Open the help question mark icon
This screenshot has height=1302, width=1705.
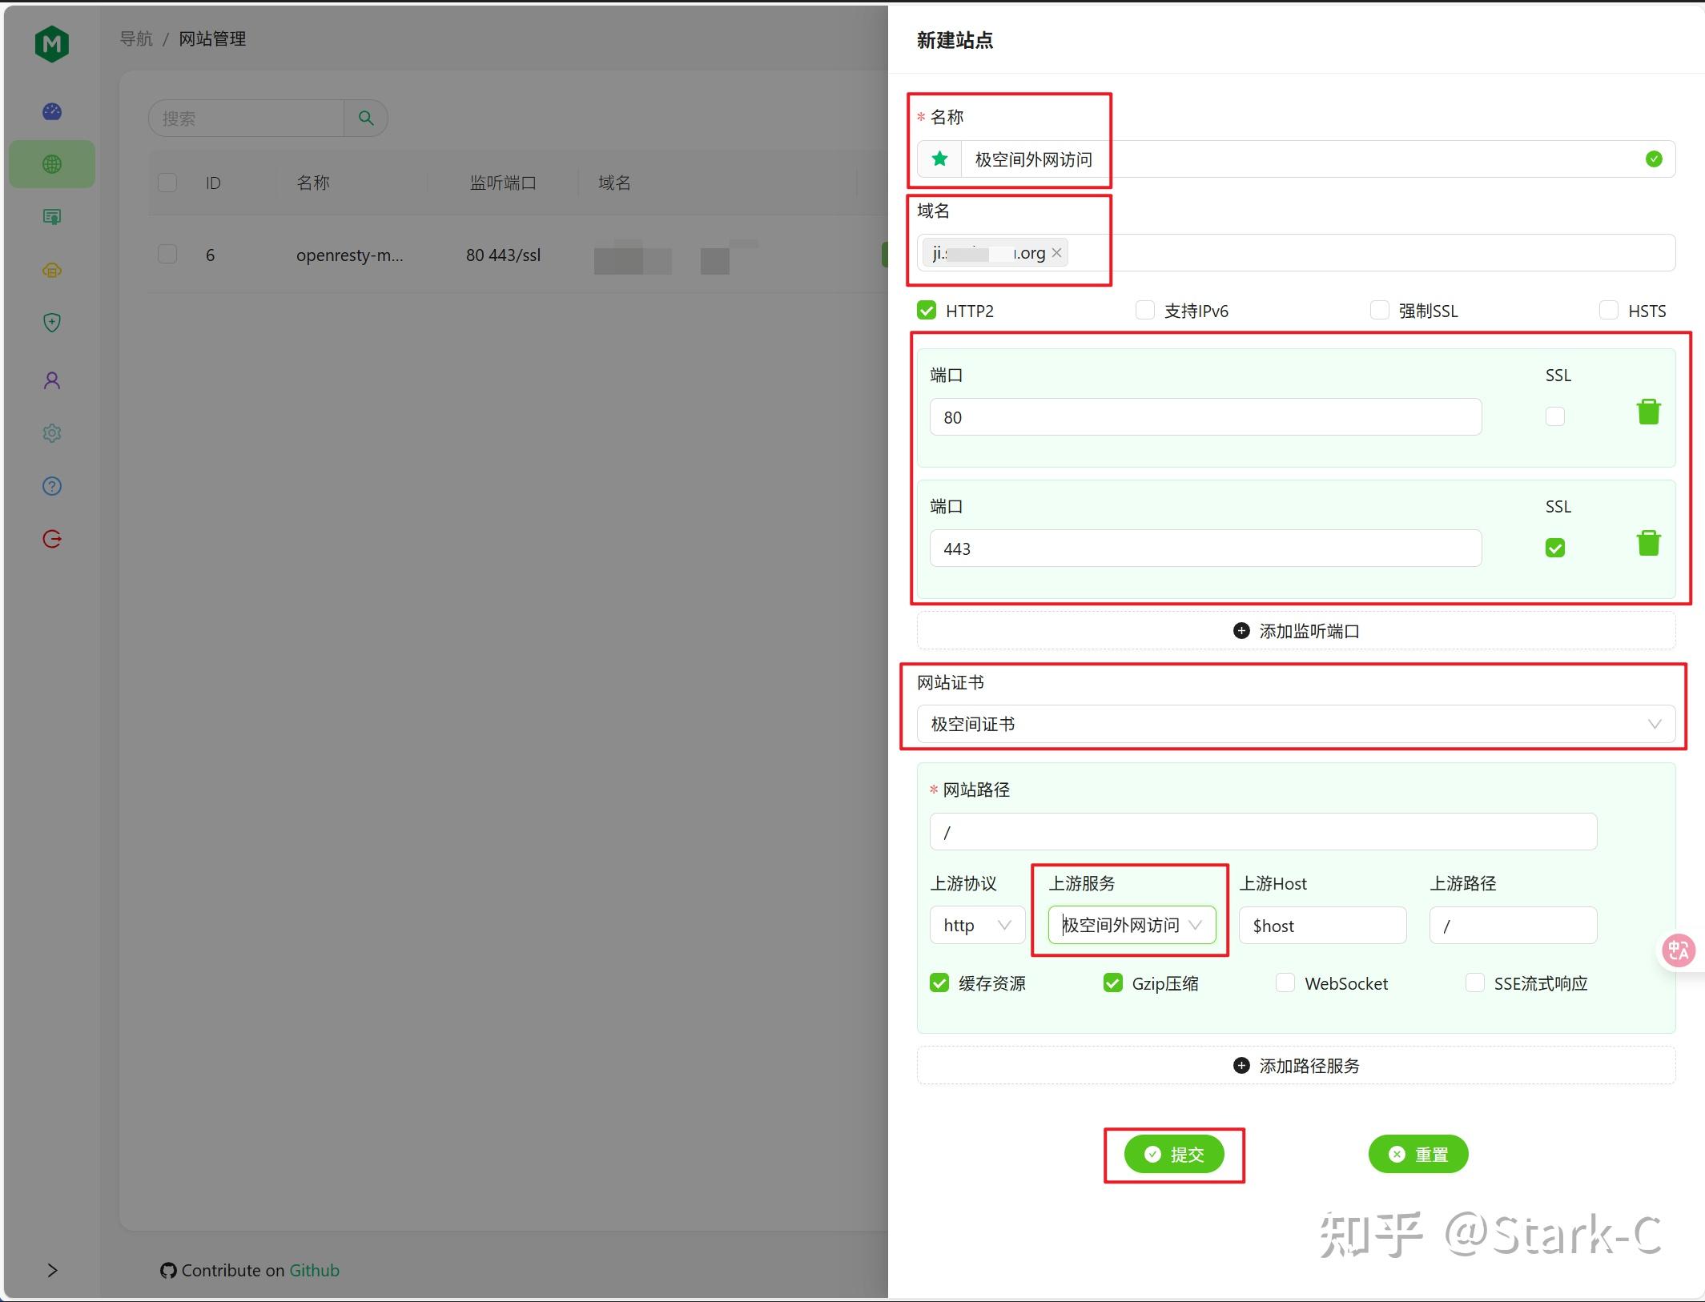(x=51, y=485)
